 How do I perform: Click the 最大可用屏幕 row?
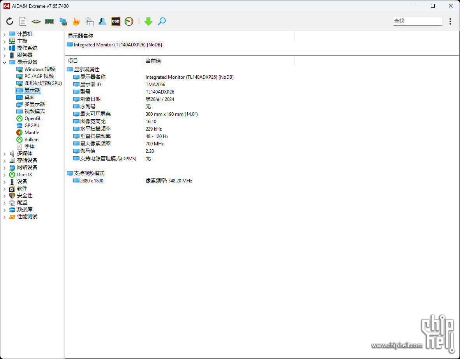pyautogui.click(x=180, y=114)
